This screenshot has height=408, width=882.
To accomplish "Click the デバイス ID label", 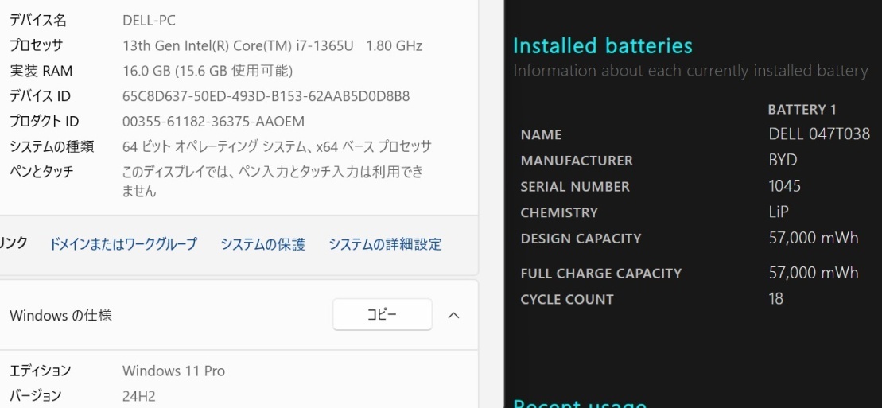I will pyautogui.click(x=40, y=96).
